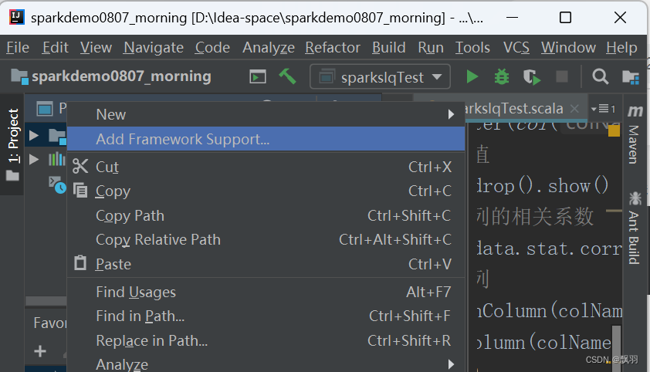Click the Scratches and Consoles clock icon
Viewport: 650px width, 372px height.
57,184
